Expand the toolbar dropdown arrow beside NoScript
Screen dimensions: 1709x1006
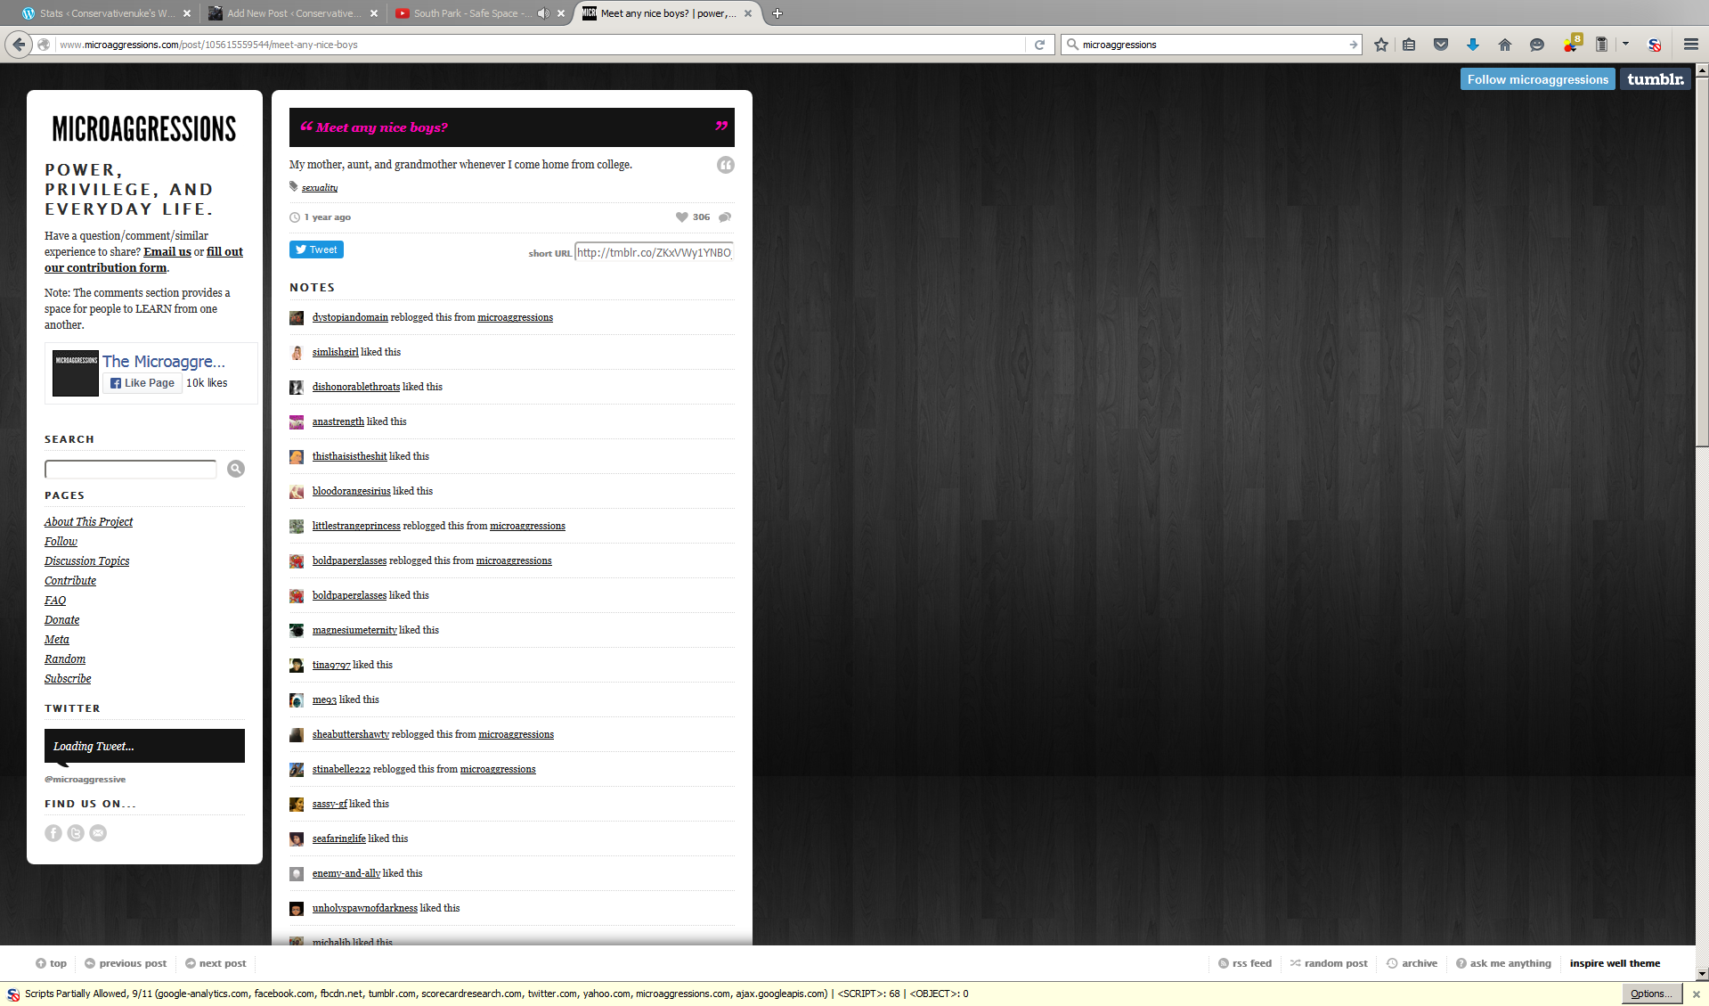[x=1625, y=44]
